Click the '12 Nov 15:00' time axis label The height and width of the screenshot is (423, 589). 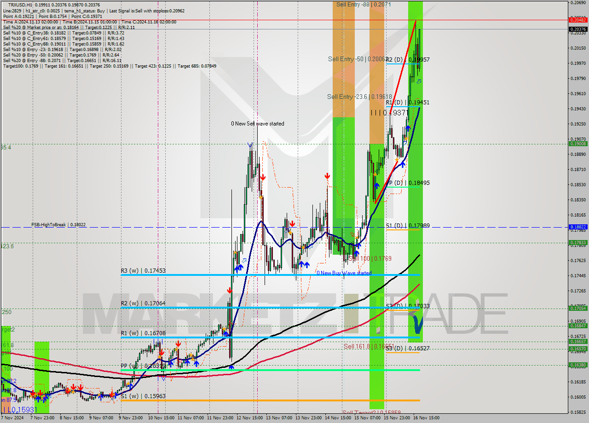(x=249, y=418)
